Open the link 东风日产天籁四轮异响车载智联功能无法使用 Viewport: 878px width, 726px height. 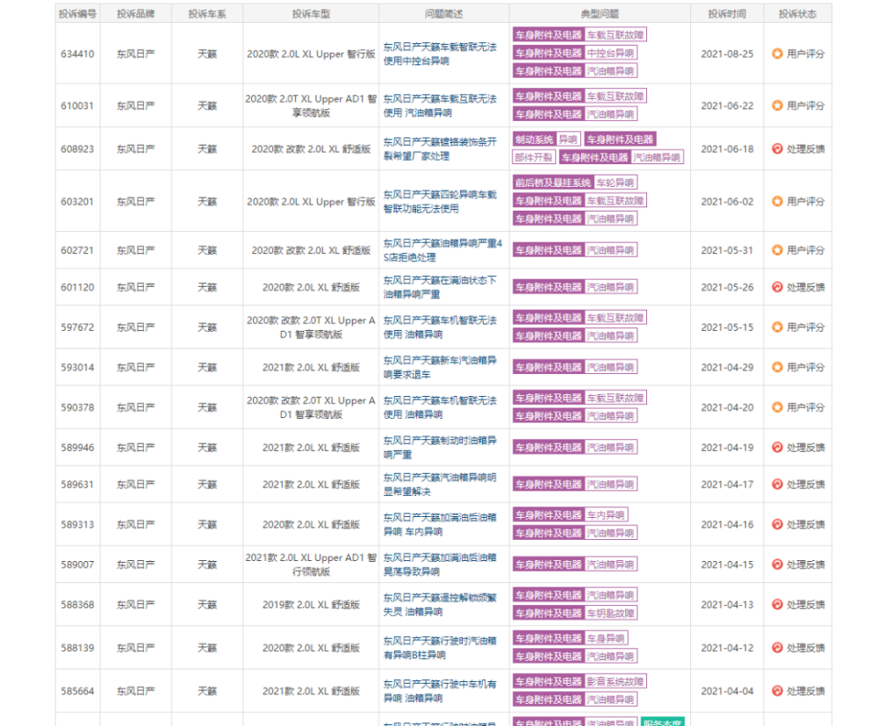point(440,202)
